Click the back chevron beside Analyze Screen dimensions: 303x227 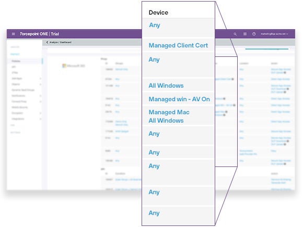[47, 42]
